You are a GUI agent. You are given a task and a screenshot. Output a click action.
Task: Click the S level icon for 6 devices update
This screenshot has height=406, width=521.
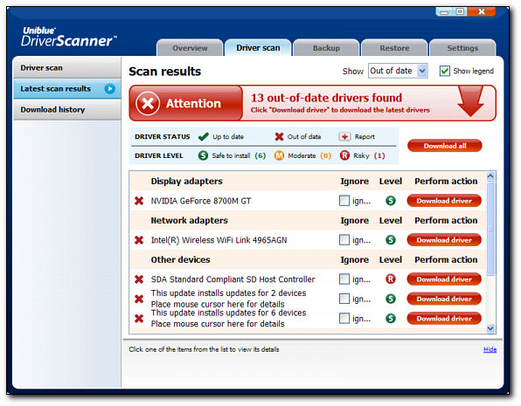(x=391, y=318)
